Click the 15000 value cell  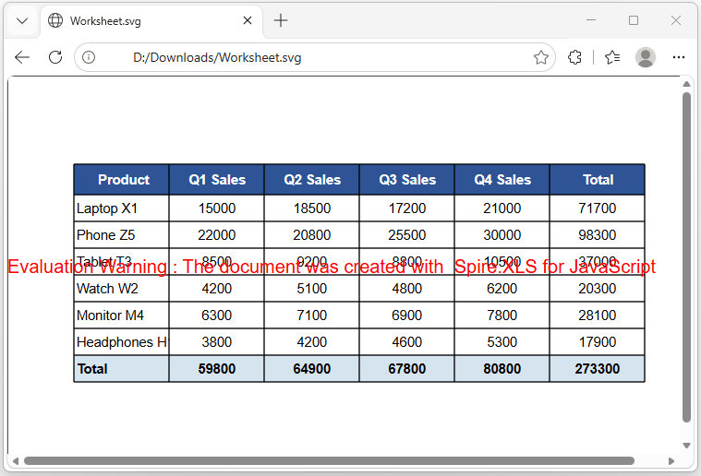[x=217, y=208]
